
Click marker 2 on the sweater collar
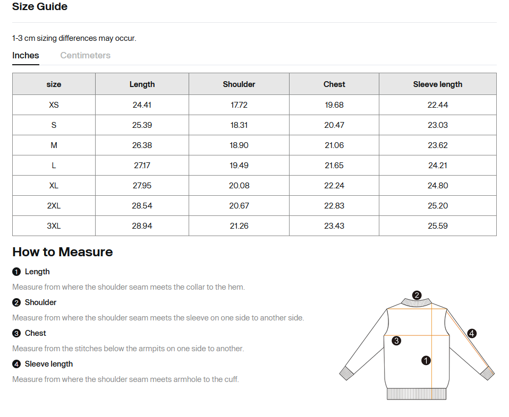417,295
